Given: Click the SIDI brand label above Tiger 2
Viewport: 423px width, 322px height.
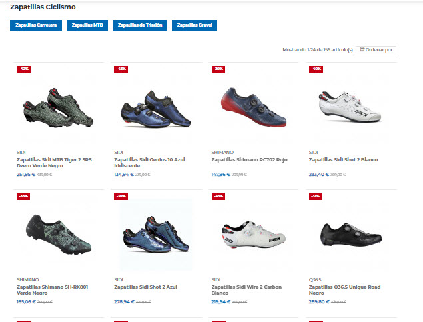Looking at the screenshot, I should [x=21, y=153].
